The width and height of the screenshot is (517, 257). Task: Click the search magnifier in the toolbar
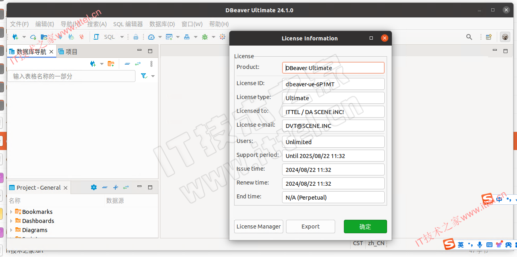click(x=469, y=37)
